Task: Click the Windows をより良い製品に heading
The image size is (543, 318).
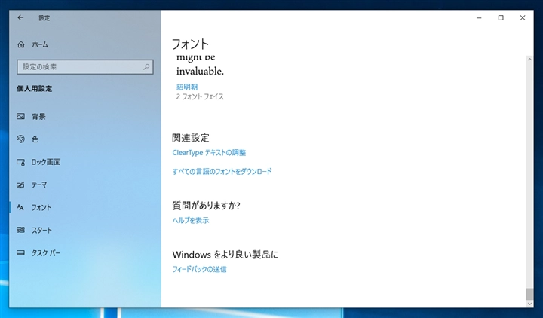Action: click(x=225, y=255)
